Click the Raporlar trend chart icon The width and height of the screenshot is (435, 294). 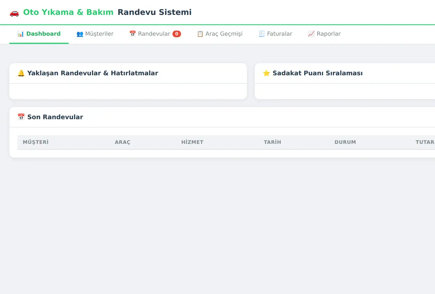coord(311,34)
